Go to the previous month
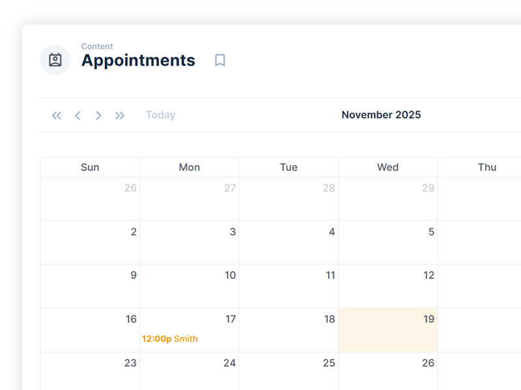 click(x=77, y=115)
